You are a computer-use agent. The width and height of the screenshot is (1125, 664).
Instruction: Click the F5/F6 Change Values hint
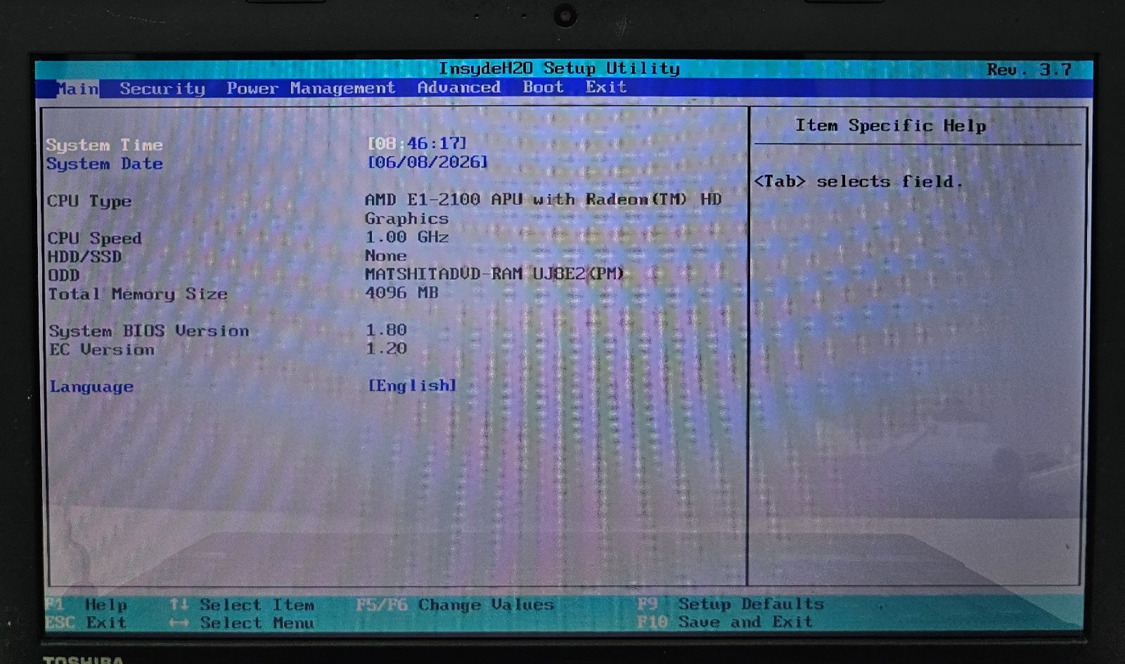click(x=455, y=605)
